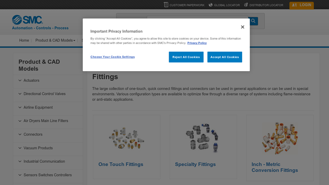Go to the Home menu item
This screenshot has height=185, width=329.
[24, 40]
